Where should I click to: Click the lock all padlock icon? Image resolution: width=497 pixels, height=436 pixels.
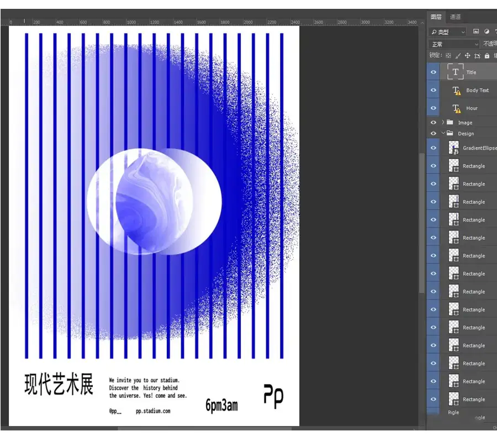click(487, 56)
